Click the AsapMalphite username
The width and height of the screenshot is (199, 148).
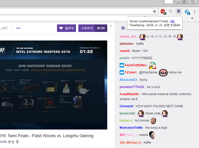pyautogui.click(x=129, y=94)
